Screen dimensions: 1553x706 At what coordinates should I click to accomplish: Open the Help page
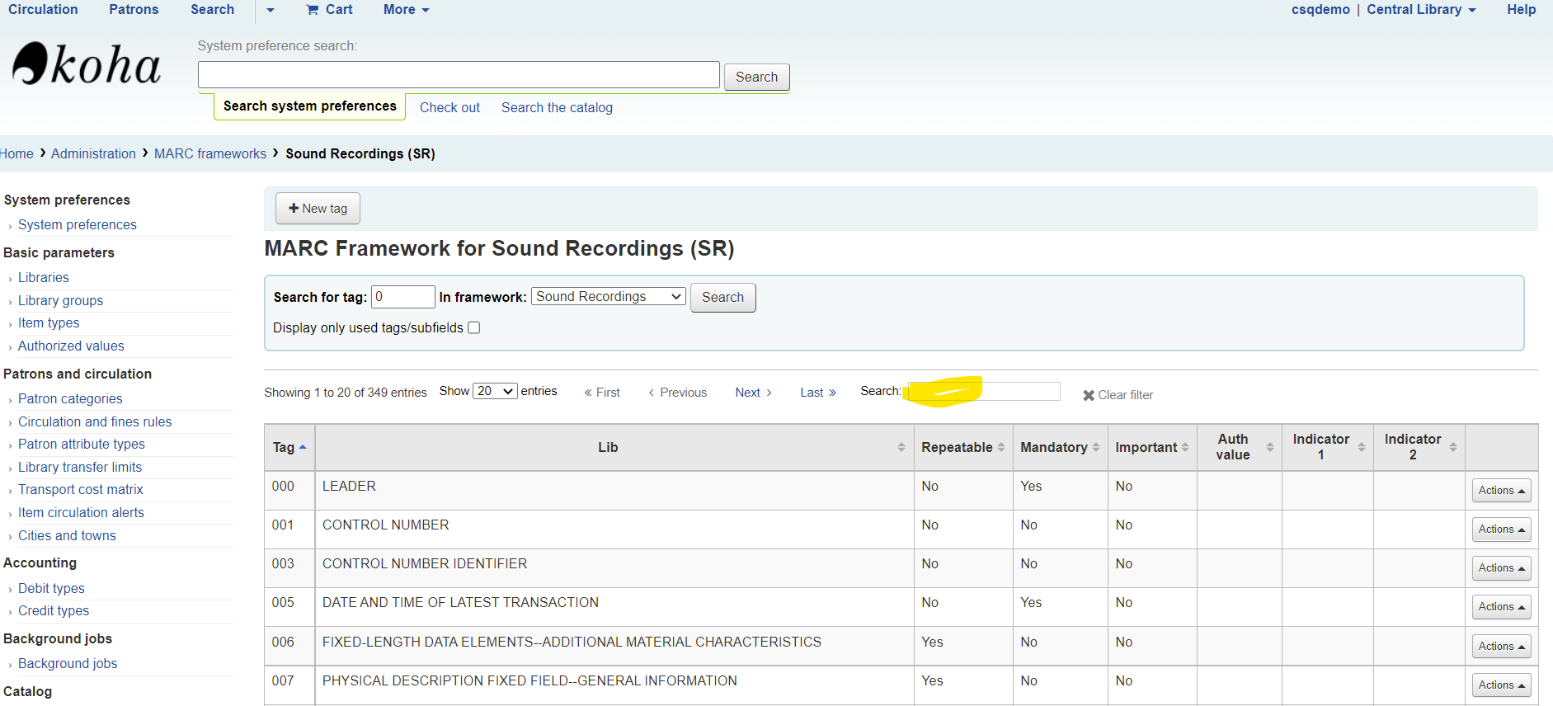click(1521, 10)
